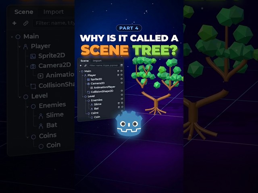Click the CollisionShape icon in large dimmed Scene dock

point(33,86)
